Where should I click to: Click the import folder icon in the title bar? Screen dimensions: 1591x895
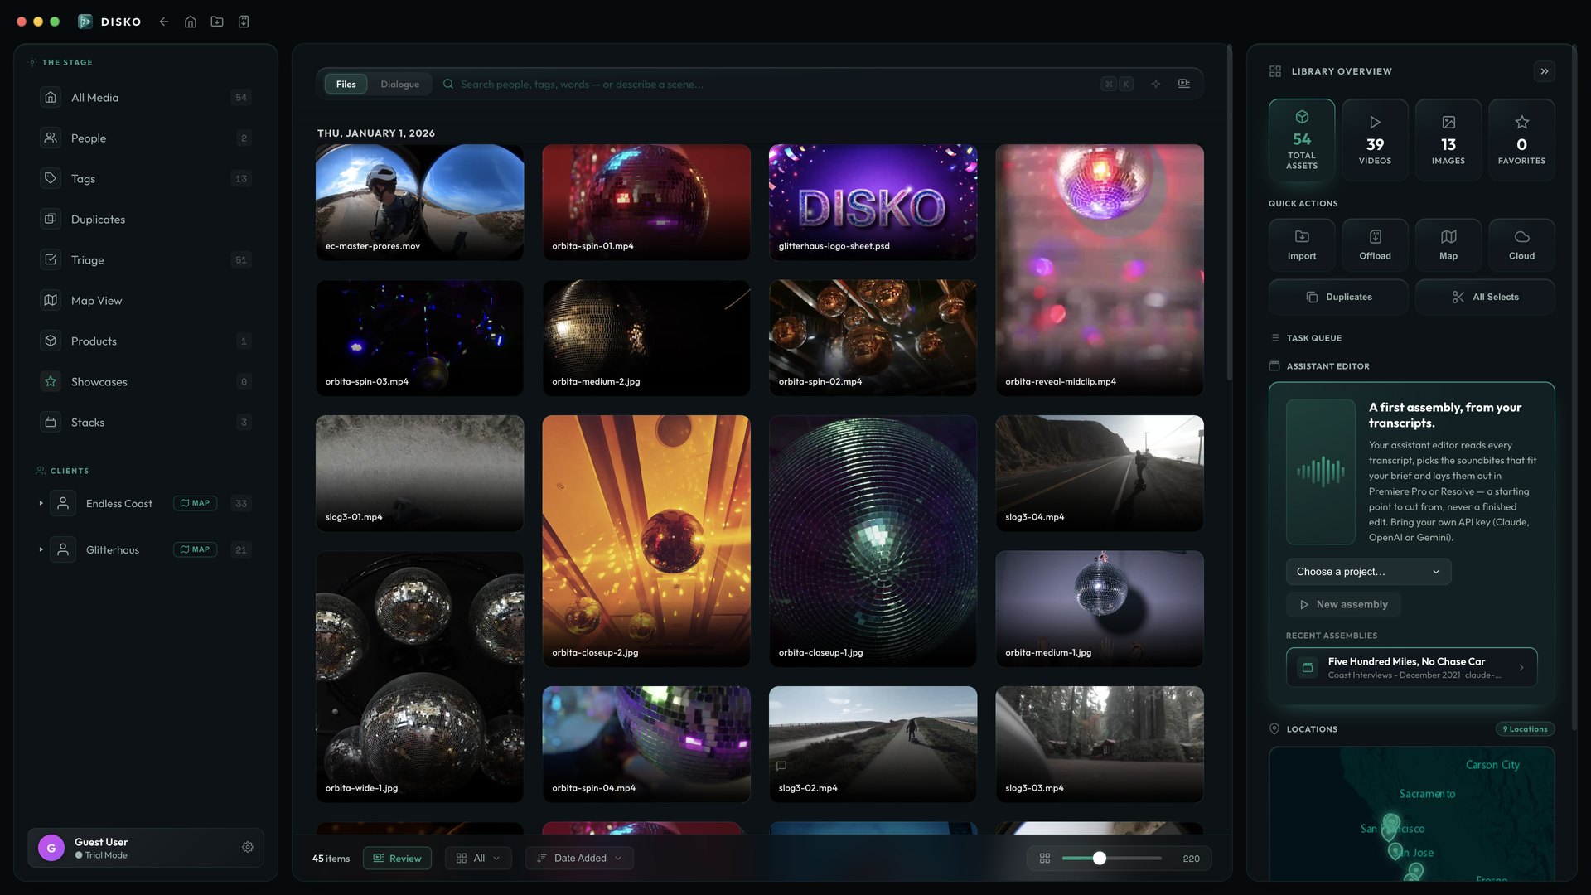[x=217, y=22]
